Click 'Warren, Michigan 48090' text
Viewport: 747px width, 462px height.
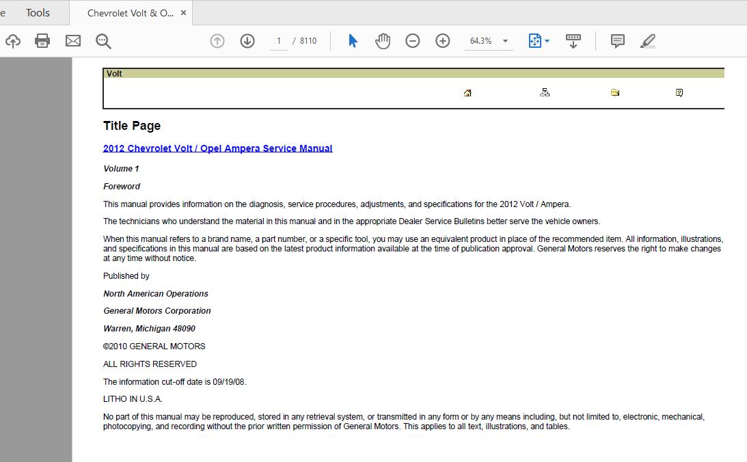tap(149, 329)
